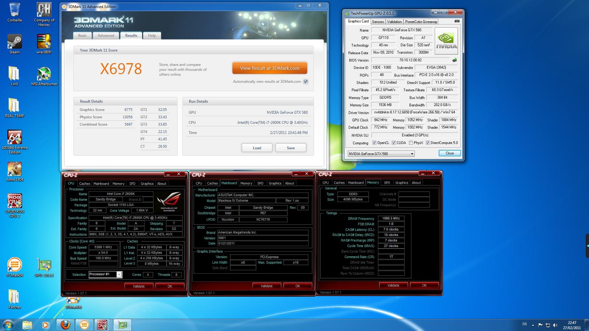Click Validate in the right CPU-Z Memory window
Screen dimensions: 589x331
[x=393, y=285]
